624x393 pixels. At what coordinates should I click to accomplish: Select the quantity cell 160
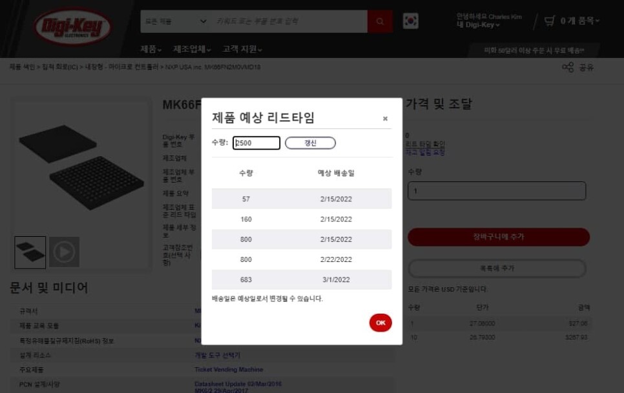(x=246, y=219)
